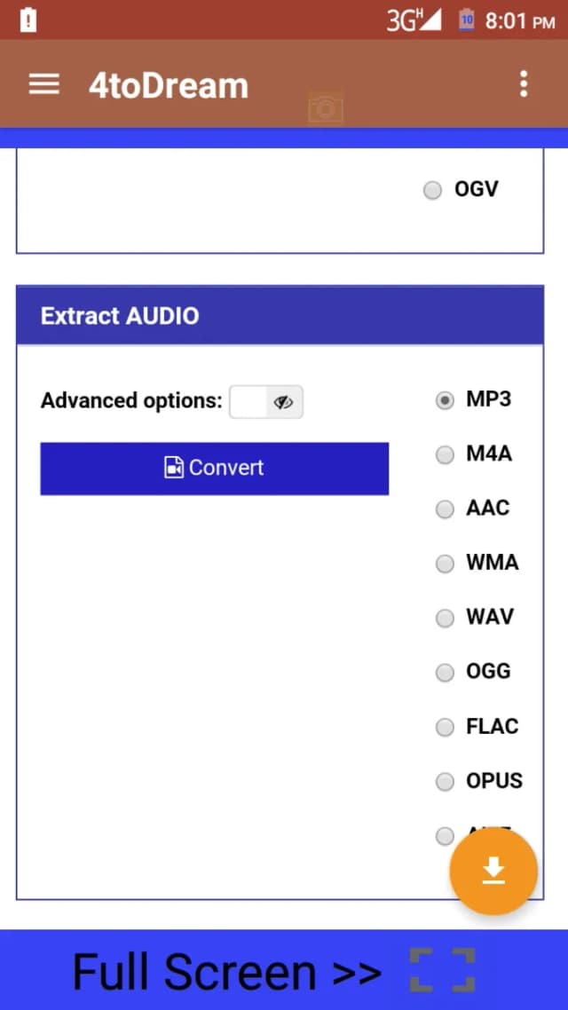Tap the faint camera icon in header
The height and width of the screenshot is (1010, 568).
326,107
